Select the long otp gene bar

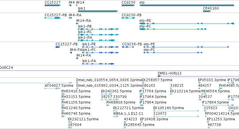coord(186,5)
